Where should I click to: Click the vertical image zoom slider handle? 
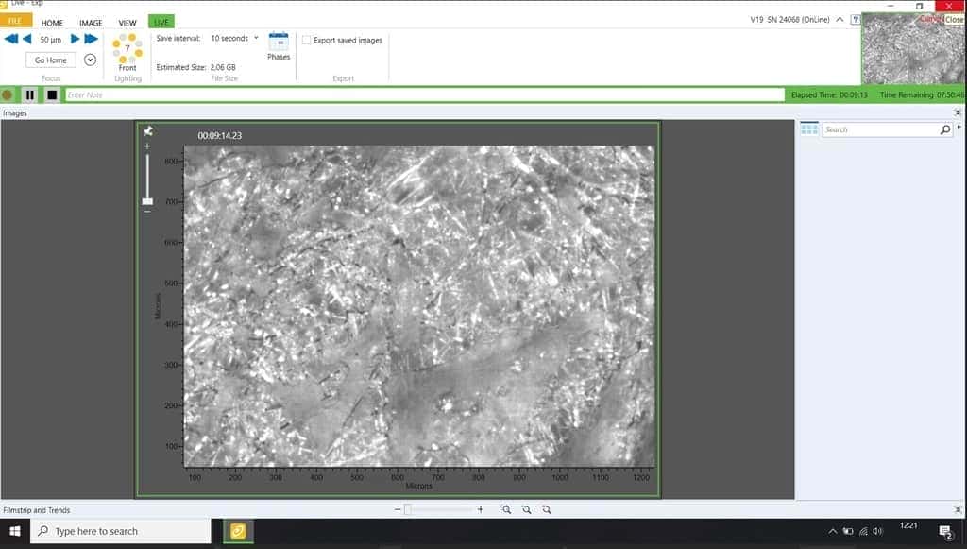pyautogui.click(x=147, y=200)
